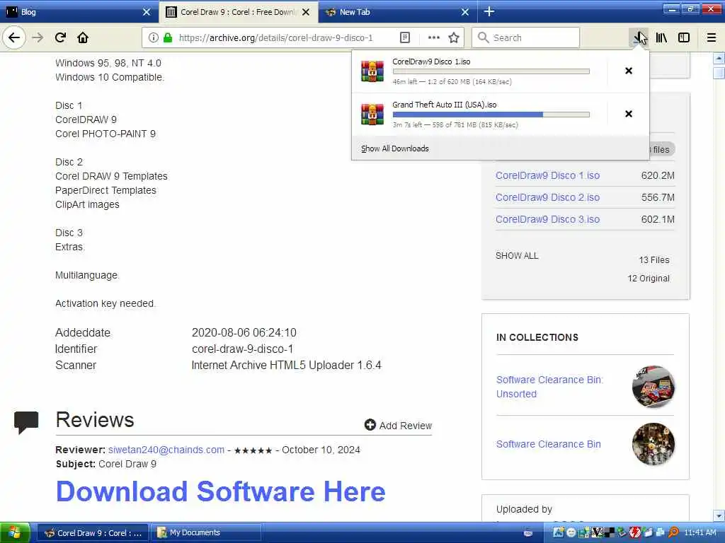
Task: Show site information icon in address bar
Action: [154, 37]
